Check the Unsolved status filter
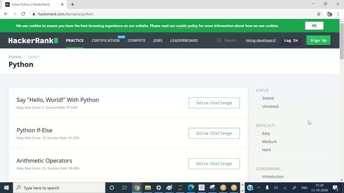 tap(258, 106)
